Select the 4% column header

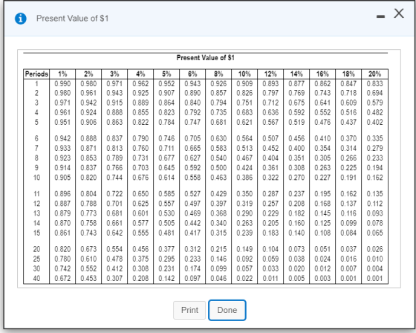pos(140,74)
